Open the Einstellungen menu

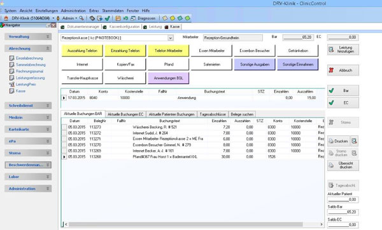click(x=46, y=11)
